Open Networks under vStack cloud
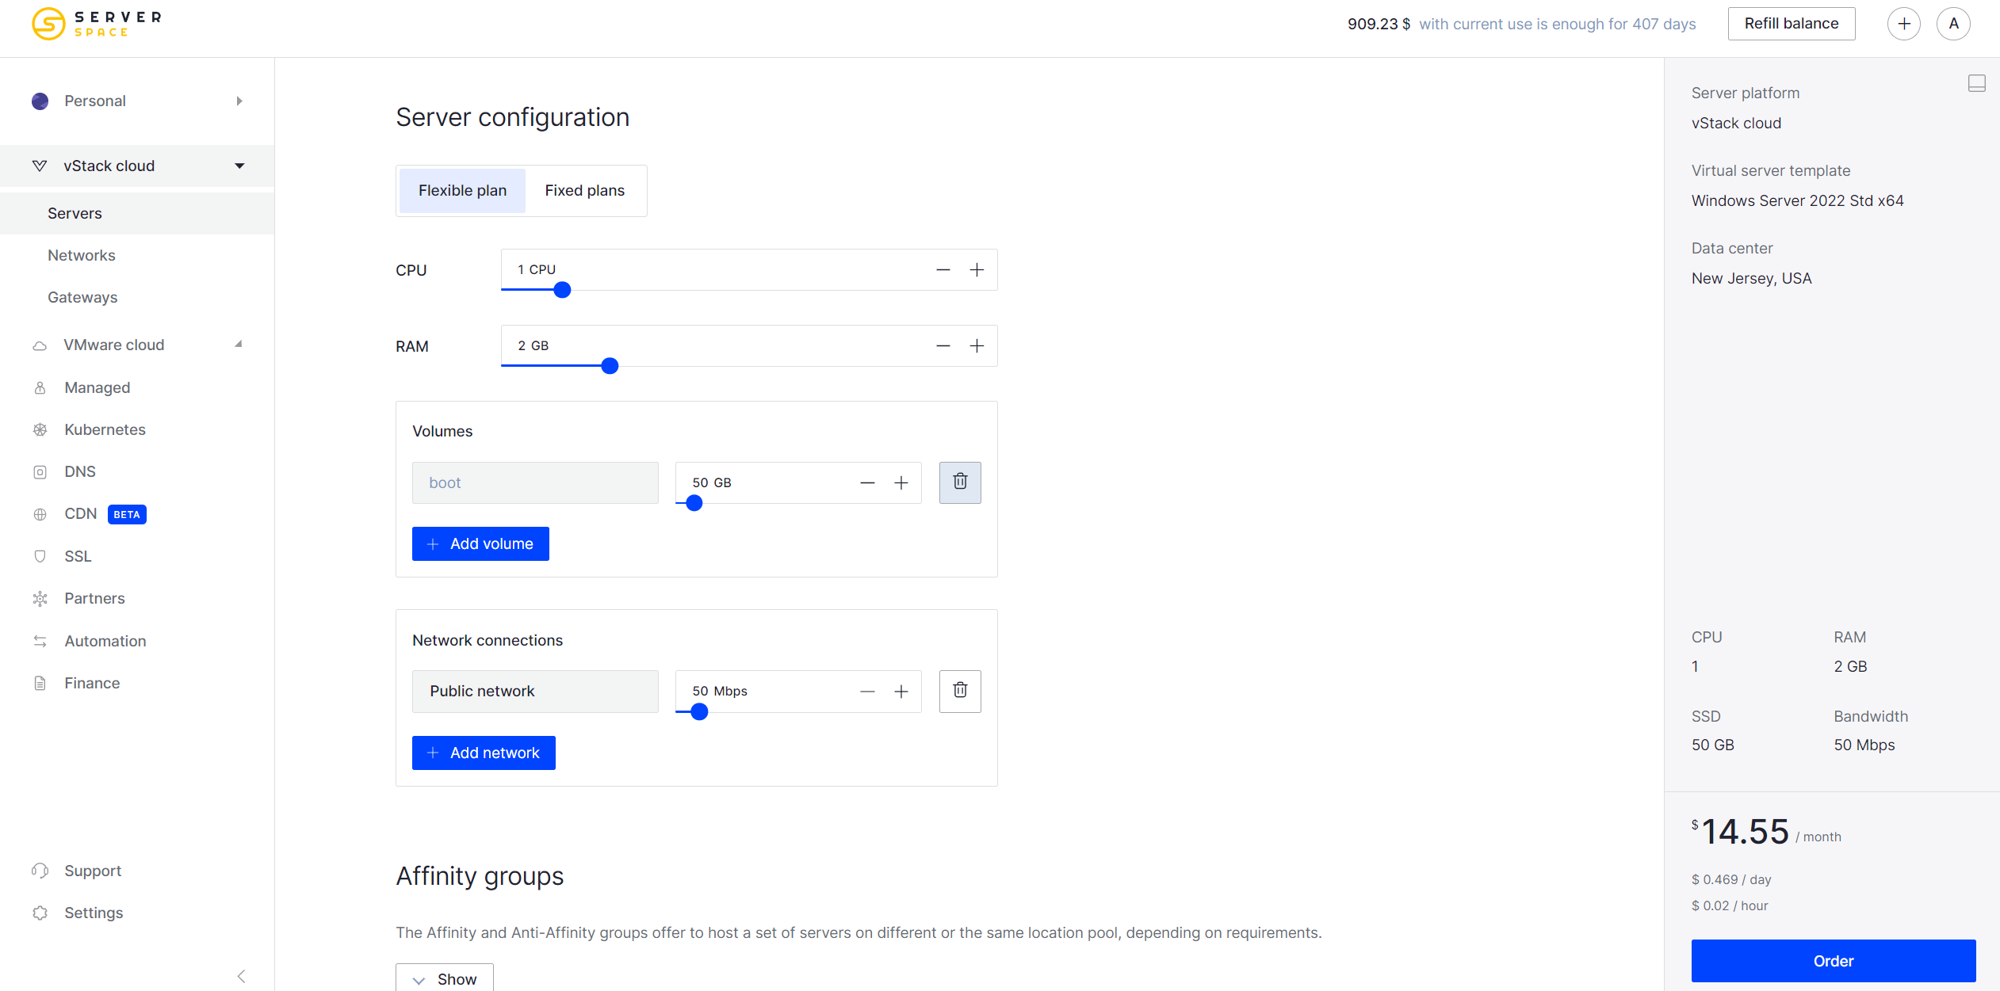Screen dimensions: 2000x991 click(x=82, y=255)
